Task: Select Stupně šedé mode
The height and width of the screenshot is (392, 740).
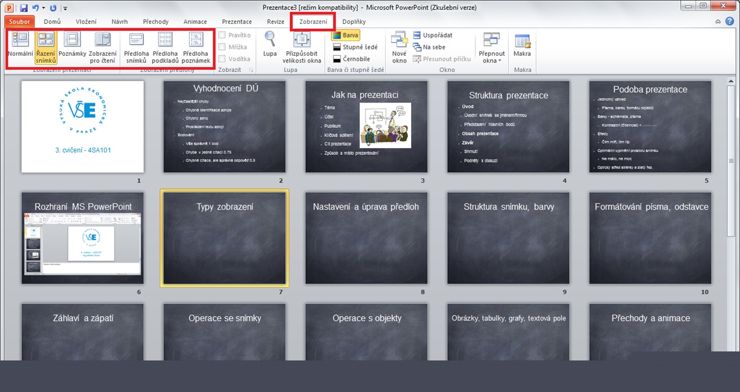Action: [355, 47]
